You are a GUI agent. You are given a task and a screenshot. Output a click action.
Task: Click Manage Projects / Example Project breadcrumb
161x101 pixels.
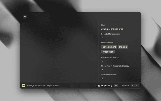click(x=43, y=86)
